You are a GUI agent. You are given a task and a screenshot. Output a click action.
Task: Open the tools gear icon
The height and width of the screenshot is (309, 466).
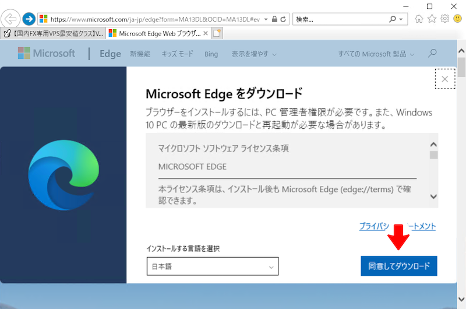click(445, 19)
